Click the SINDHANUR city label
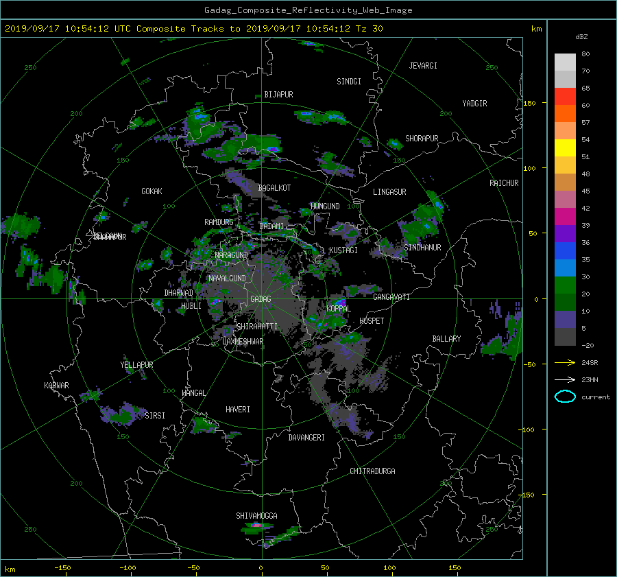The height and width of the screenshot is (577, 617). [x=422, y=248]
